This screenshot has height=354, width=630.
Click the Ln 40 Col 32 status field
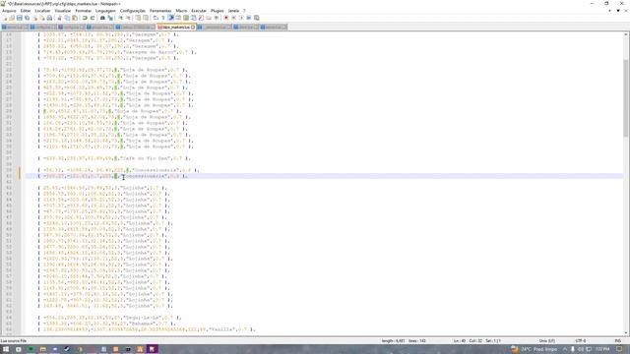(476, 341)
